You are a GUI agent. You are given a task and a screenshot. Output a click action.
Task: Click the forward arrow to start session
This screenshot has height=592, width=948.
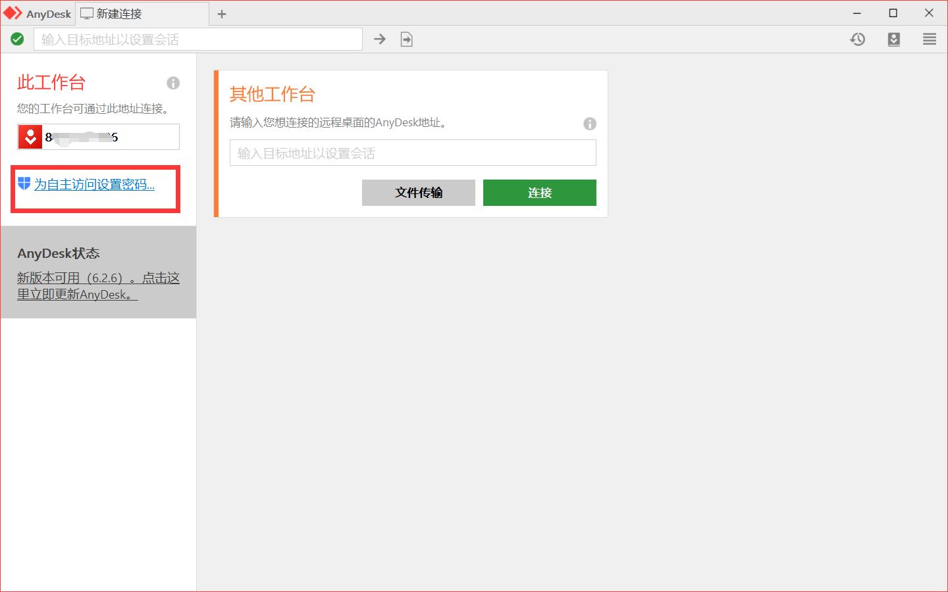380,39
